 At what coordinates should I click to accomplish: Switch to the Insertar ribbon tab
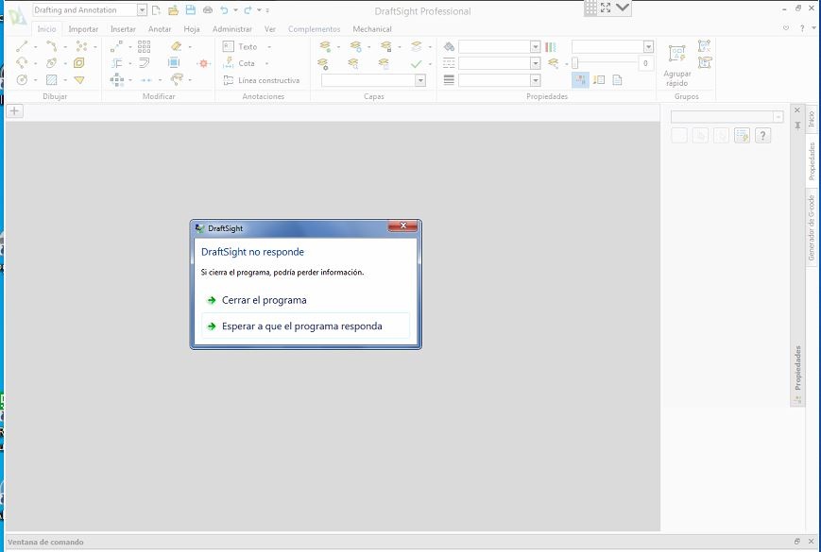(123, 29)
